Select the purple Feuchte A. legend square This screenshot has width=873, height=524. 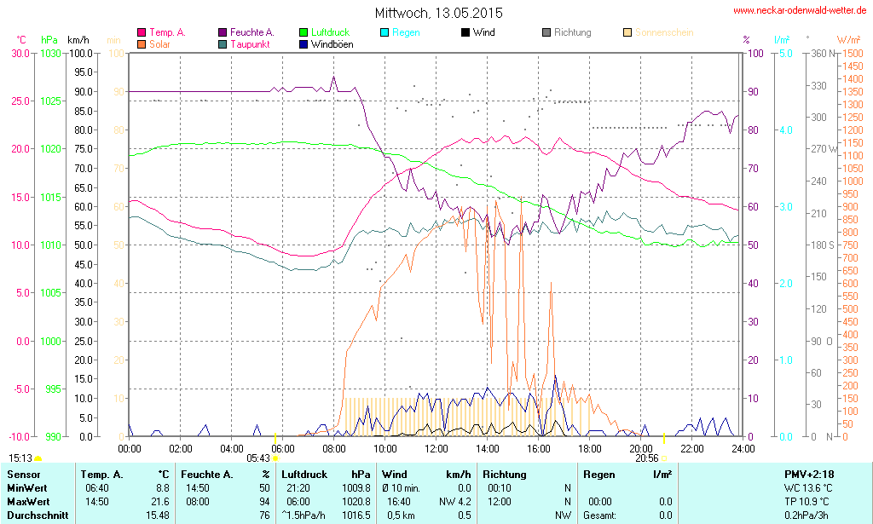(x=223, y=32)
